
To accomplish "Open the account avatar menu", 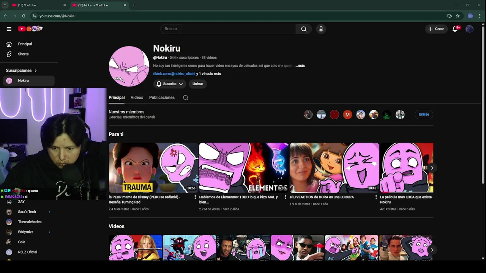I will coord(470,29).
